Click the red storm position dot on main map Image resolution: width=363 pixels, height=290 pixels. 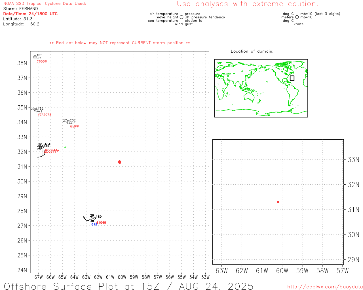point(119,162)
